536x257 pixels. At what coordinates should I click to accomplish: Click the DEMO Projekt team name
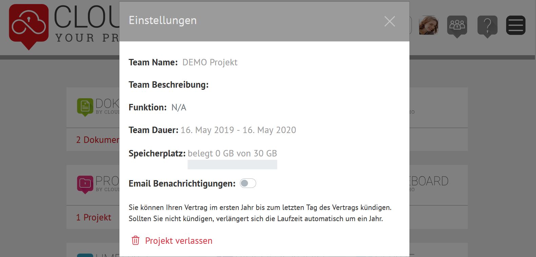tap(210, 62)
